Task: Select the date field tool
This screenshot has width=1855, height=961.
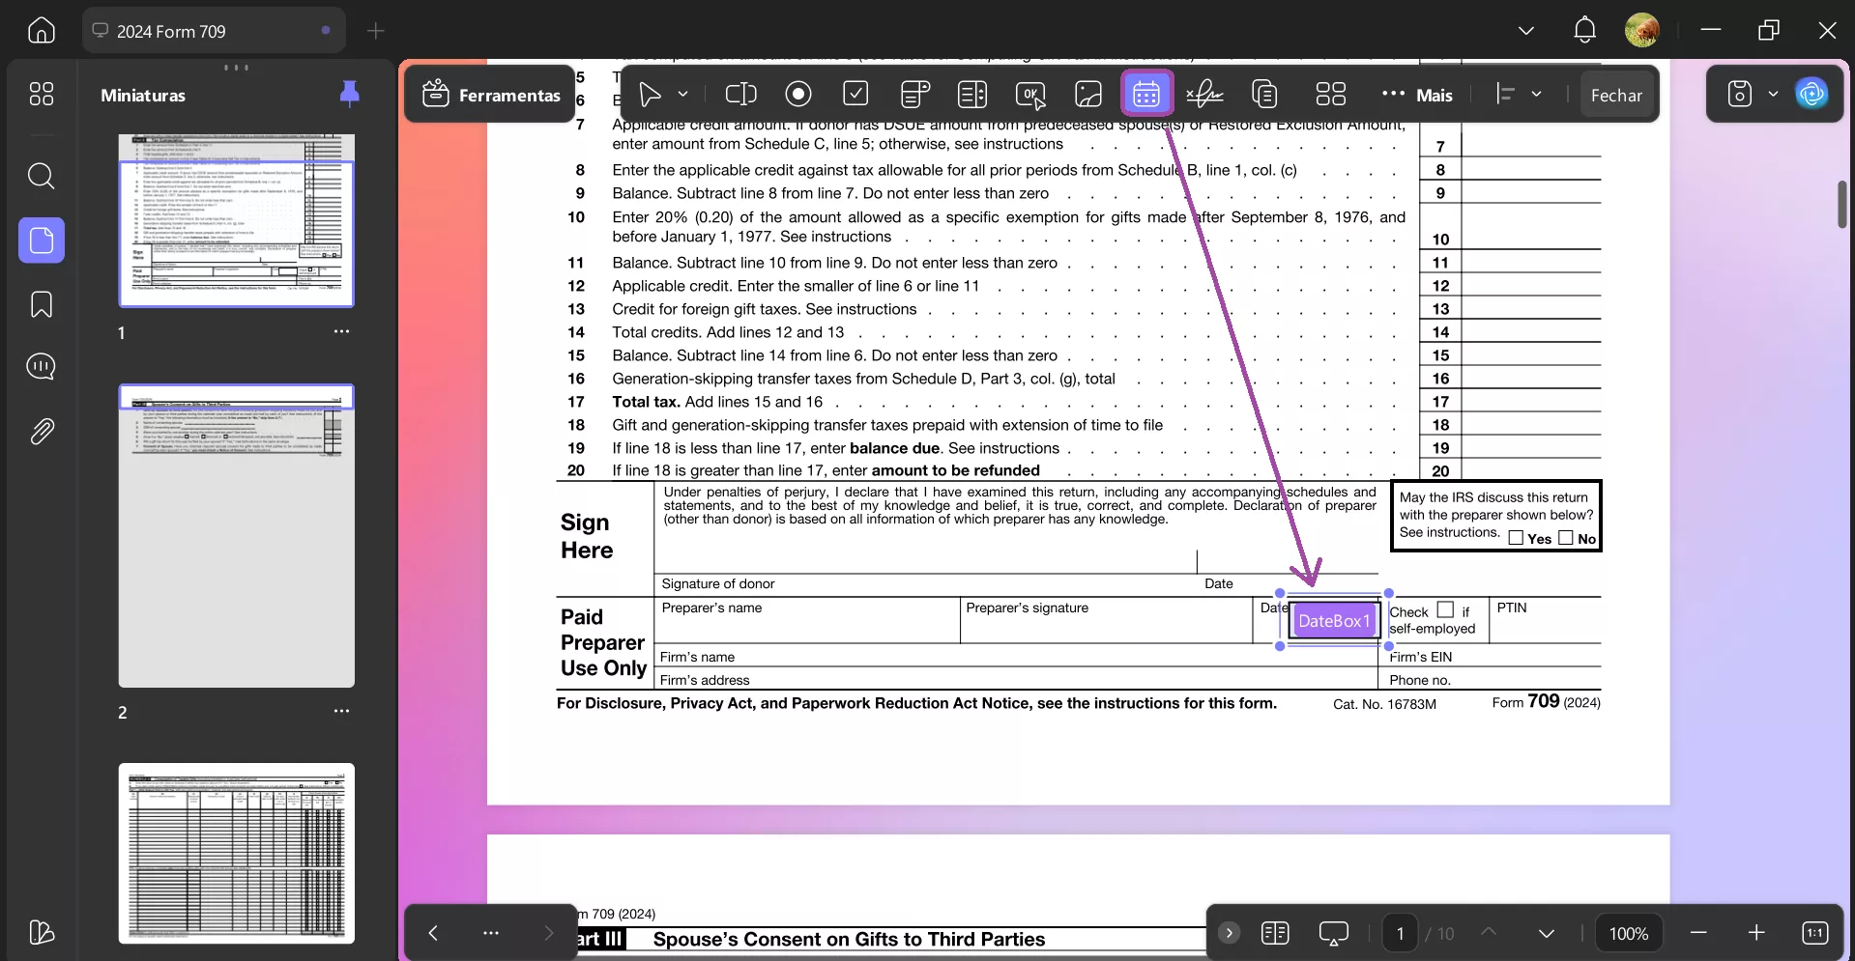Action: [1146, 94]
